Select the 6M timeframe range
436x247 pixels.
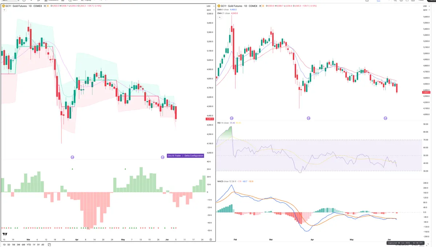click(23, 245)
